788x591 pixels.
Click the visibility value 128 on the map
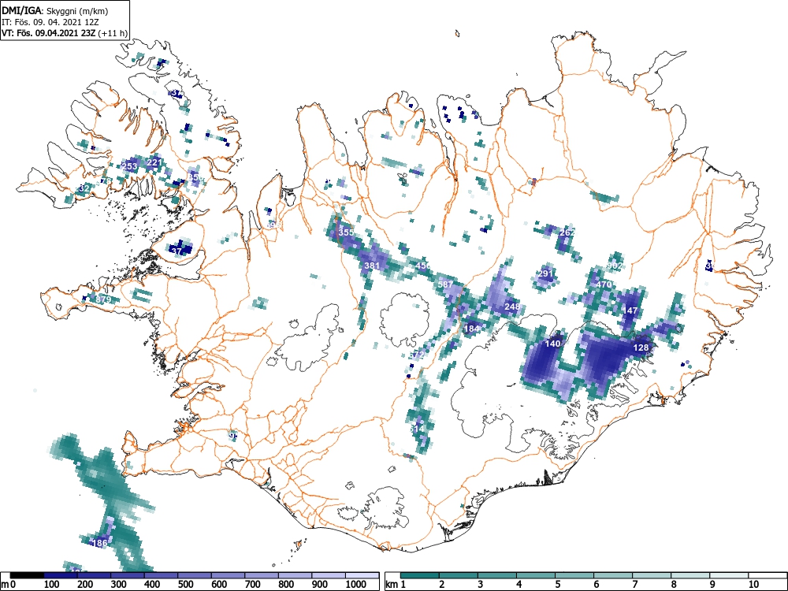pyautogui.click(x=641, y=348)
